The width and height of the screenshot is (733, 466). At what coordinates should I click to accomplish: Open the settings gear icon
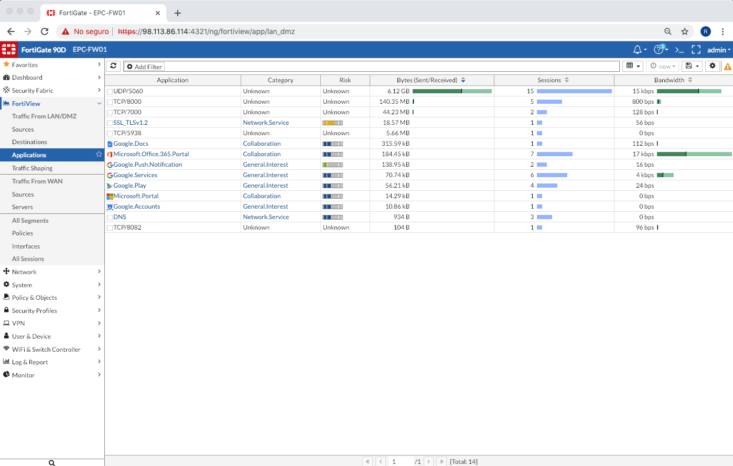point(712,66)
